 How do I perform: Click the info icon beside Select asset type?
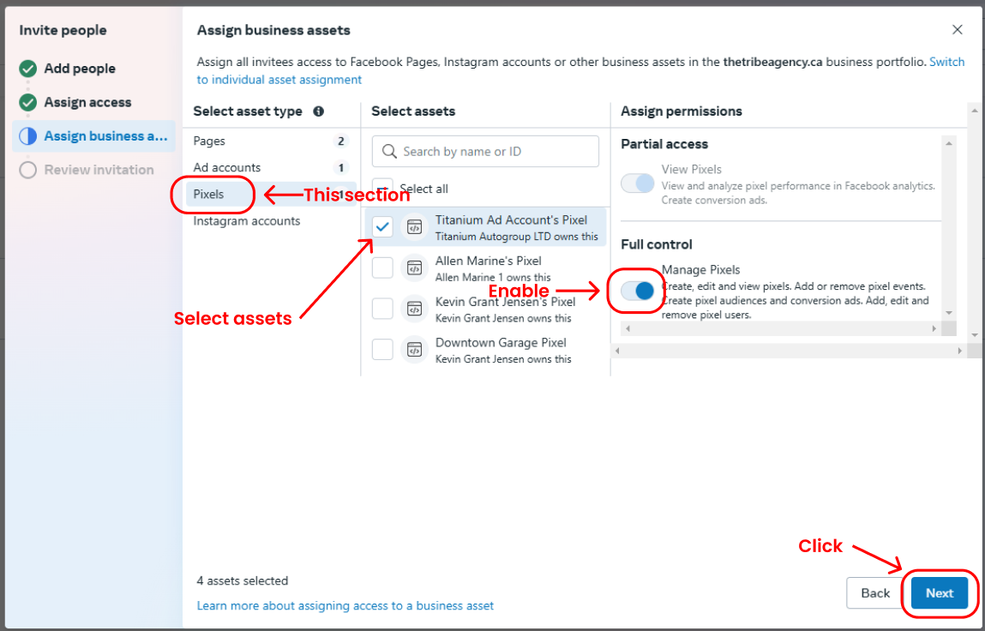point(319,111)
